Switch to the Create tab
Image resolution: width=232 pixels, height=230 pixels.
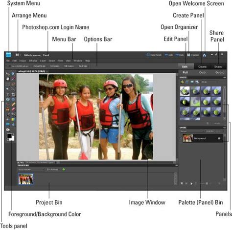click(202, 66)
